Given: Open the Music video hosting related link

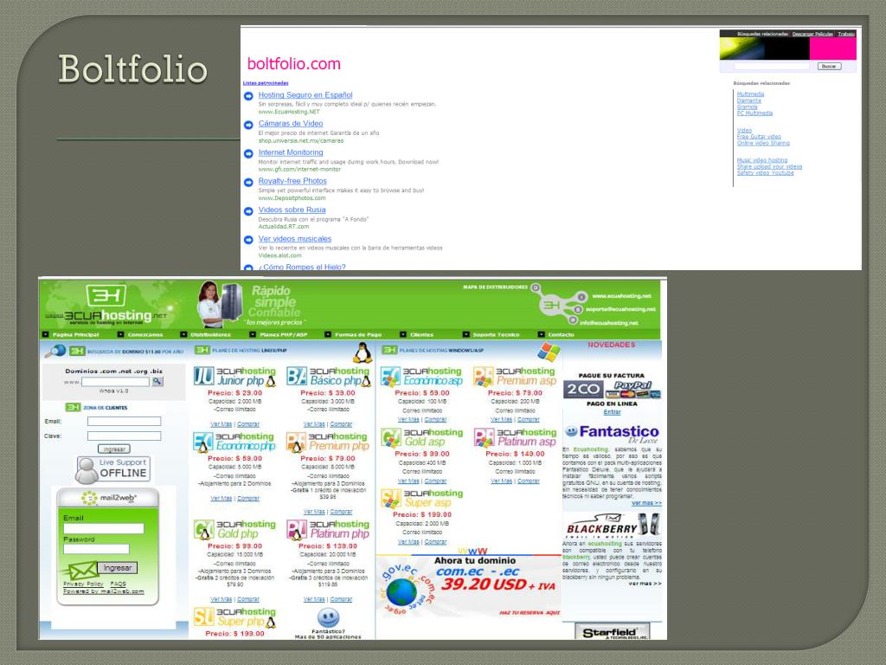Looking at the screenshot, I should point(761,160).
